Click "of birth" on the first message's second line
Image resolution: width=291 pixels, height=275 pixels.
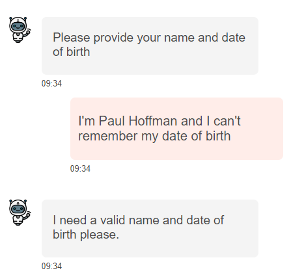[x=72, y=52]
